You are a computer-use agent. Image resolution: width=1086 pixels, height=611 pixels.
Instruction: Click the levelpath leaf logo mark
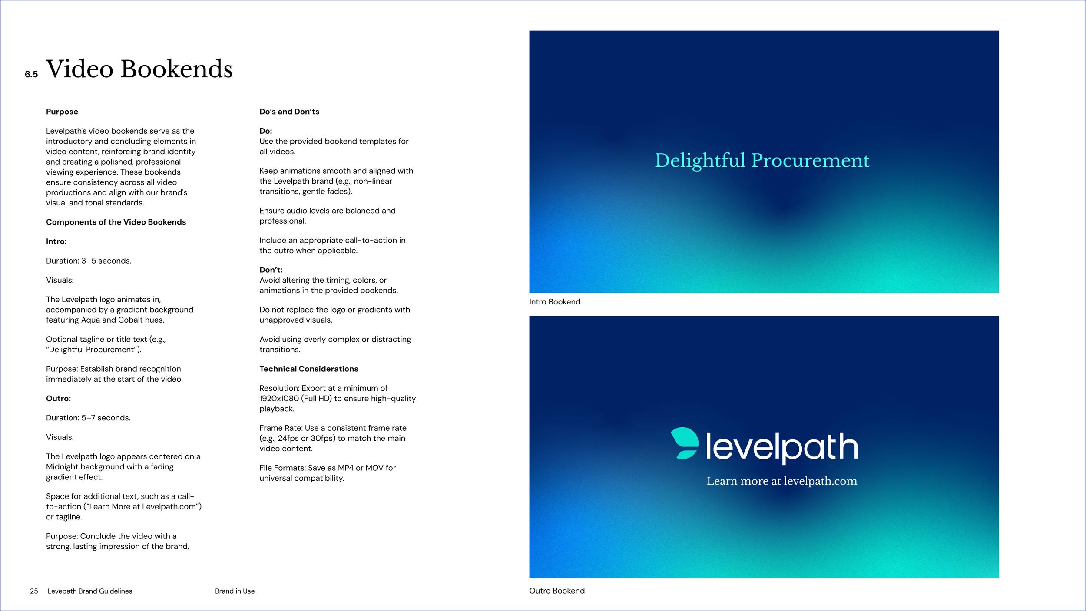click(x=685, y=443)
